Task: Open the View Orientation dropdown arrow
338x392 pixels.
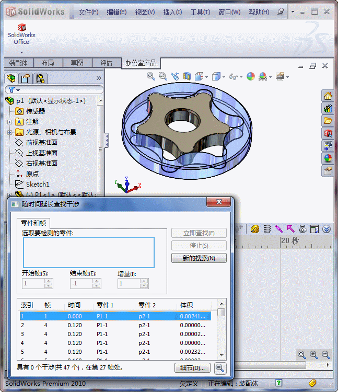Action: point(206,77)
